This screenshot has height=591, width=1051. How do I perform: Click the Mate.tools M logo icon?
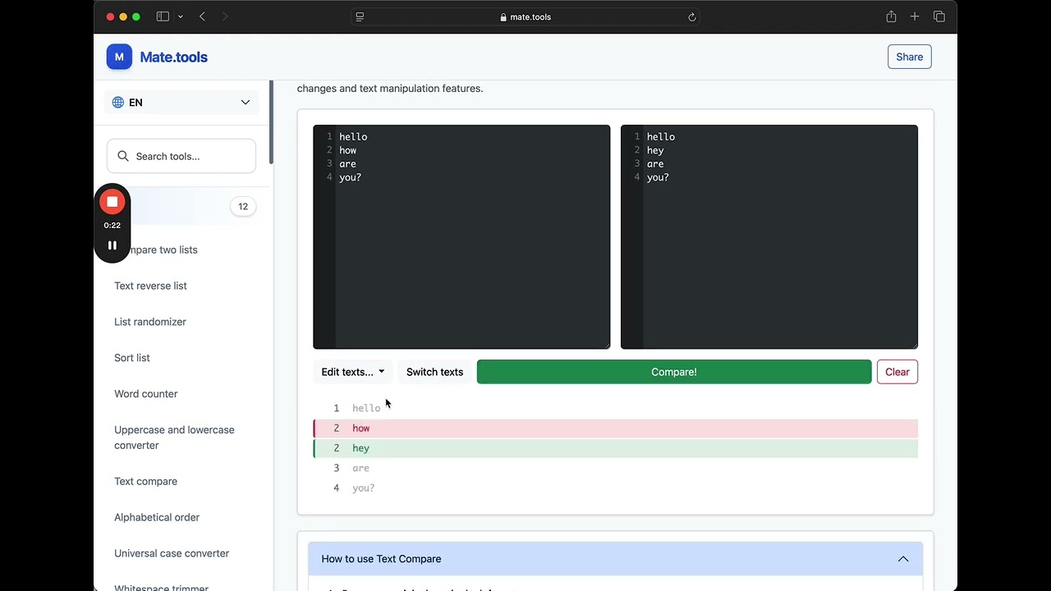tap(119, 57)
